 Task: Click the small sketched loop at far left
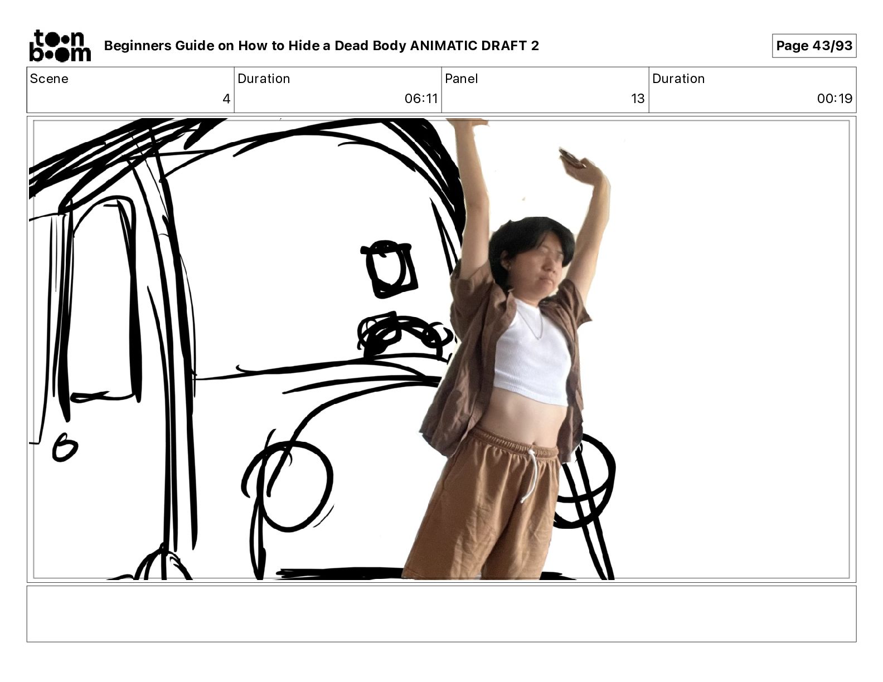coord(64,449)
